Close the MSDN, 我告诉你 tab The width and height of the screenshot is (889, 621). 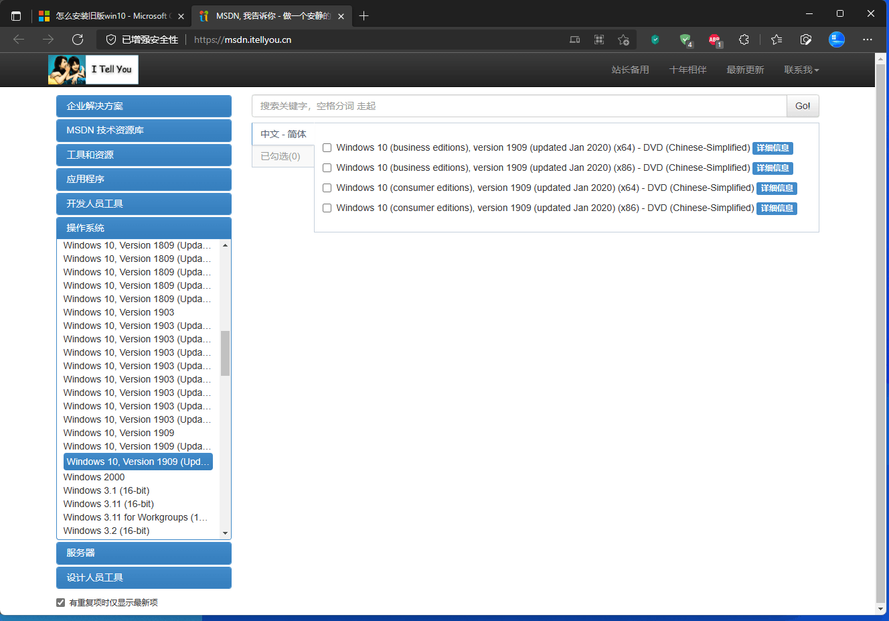(x=341, y=16)
